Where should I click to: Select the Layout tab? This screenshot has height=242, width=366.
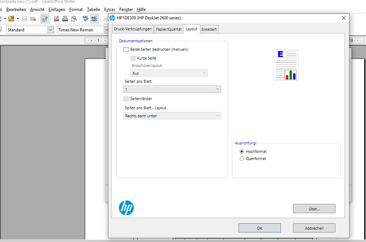pyautogui.click(x=192, y=29)
